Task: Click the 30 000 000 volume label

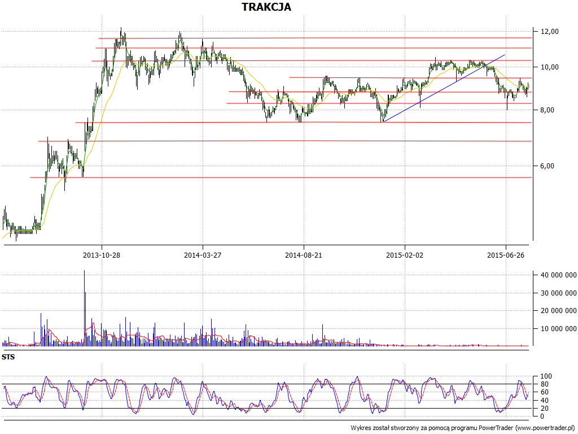Action: click(x=558, y=293)
